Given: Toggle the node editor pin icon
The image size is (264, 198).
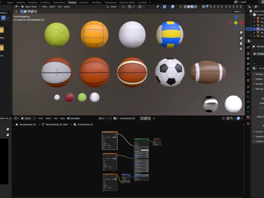Looking at the screenshot, I should click(154, 118).
